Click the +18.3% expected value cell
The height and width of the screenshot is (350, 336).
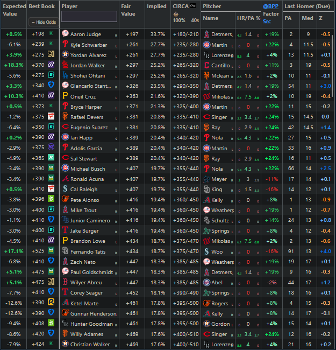point(13,65)
